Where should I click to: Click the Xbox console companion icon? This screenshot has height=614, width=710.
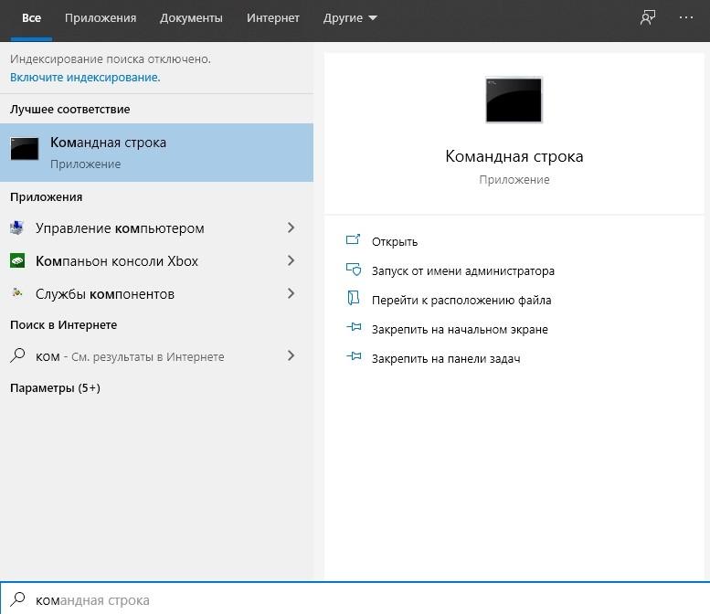(x=17, y=260)
